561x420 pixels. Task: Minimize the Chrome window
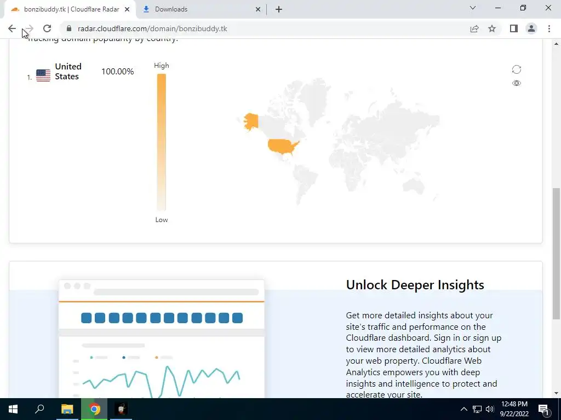(497, 8)
